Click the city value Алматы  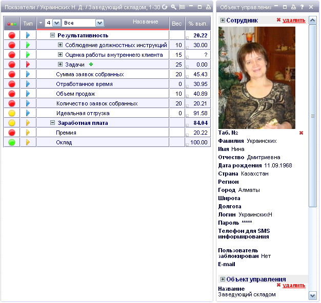249,190
